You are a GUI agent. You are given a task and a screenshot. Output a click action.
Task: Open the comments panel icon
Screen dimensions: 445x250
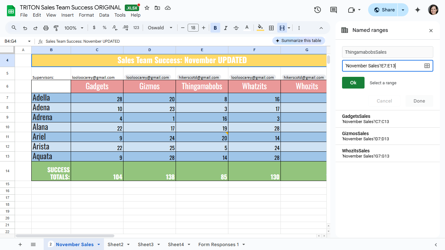pos(334,10)
